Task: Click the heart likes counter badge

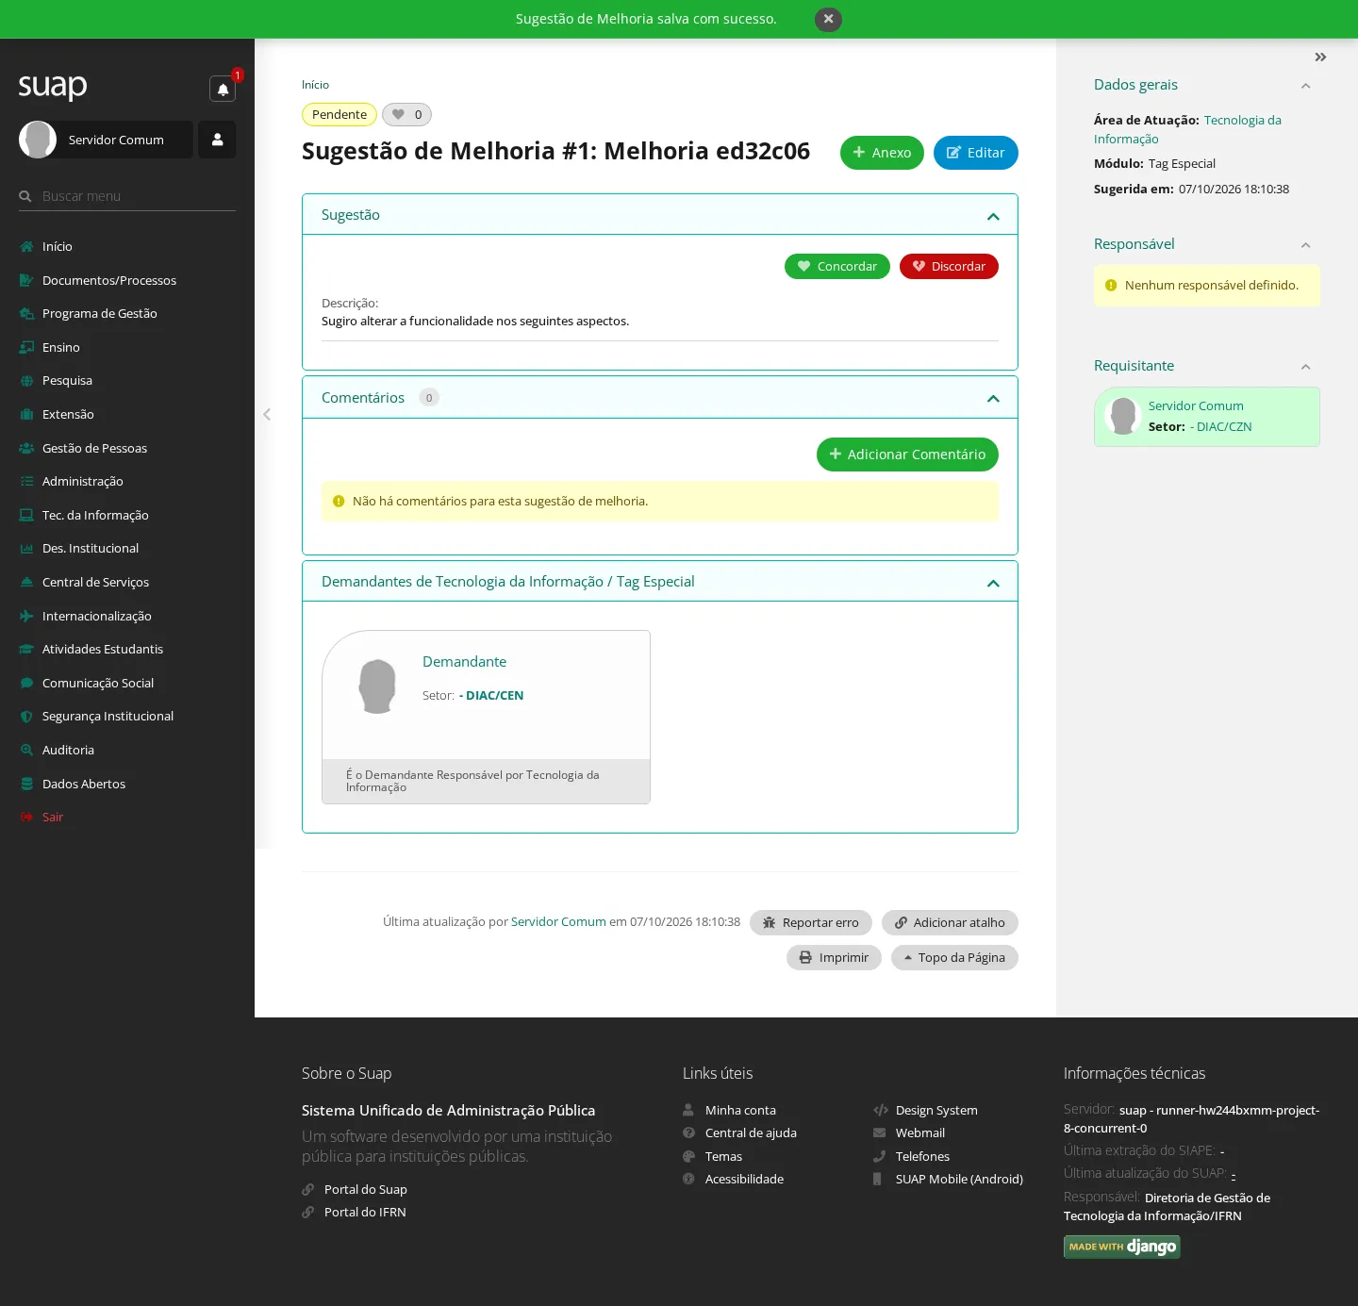Action: tap(406, 114)
